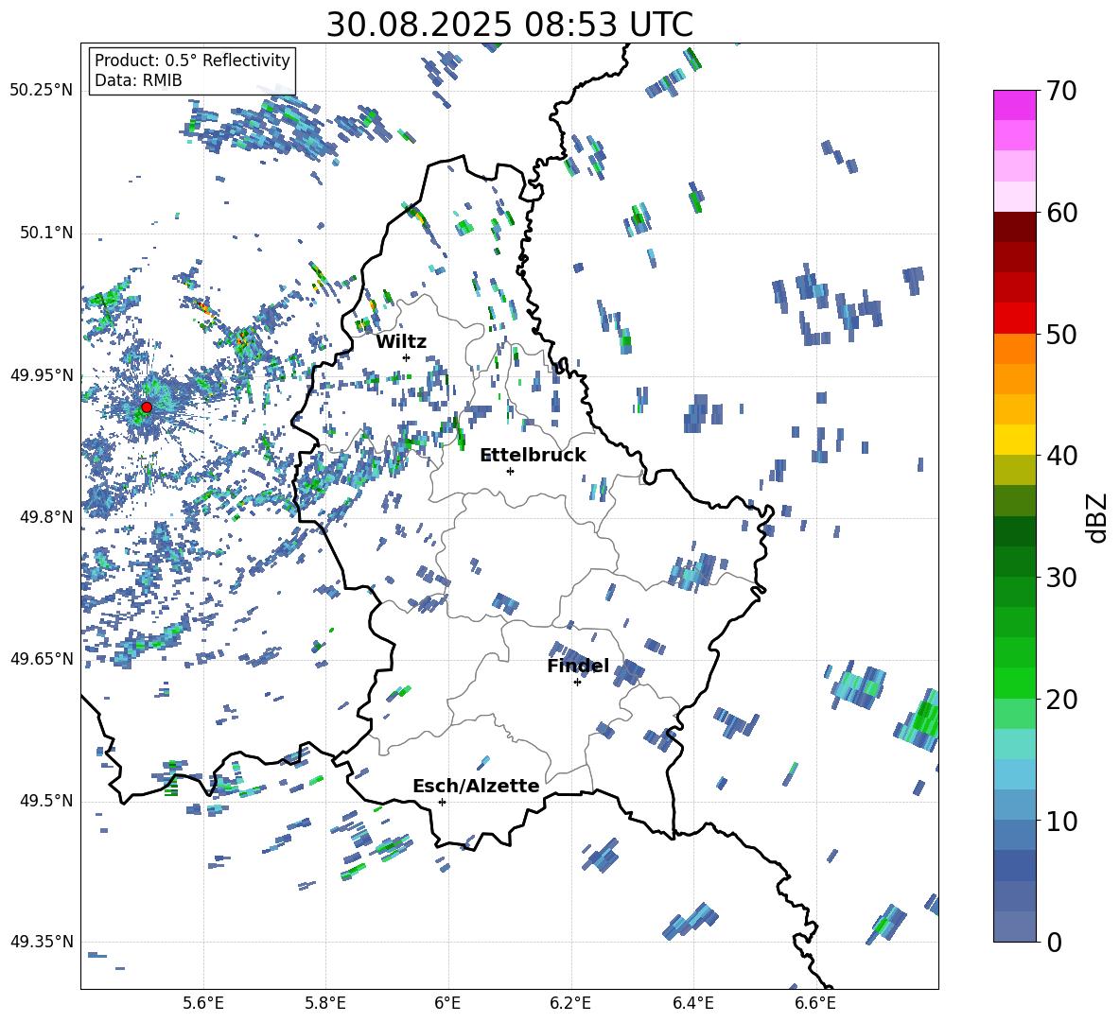Click the 6.4°E longitude label
Image resolution: width=1120 pixels, height=1022 pixels.
pos(692,1003)
